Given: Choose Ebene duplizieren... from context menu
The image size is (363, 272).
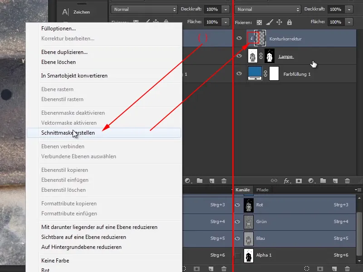Looking at the screenshot, I should point(64,52).
